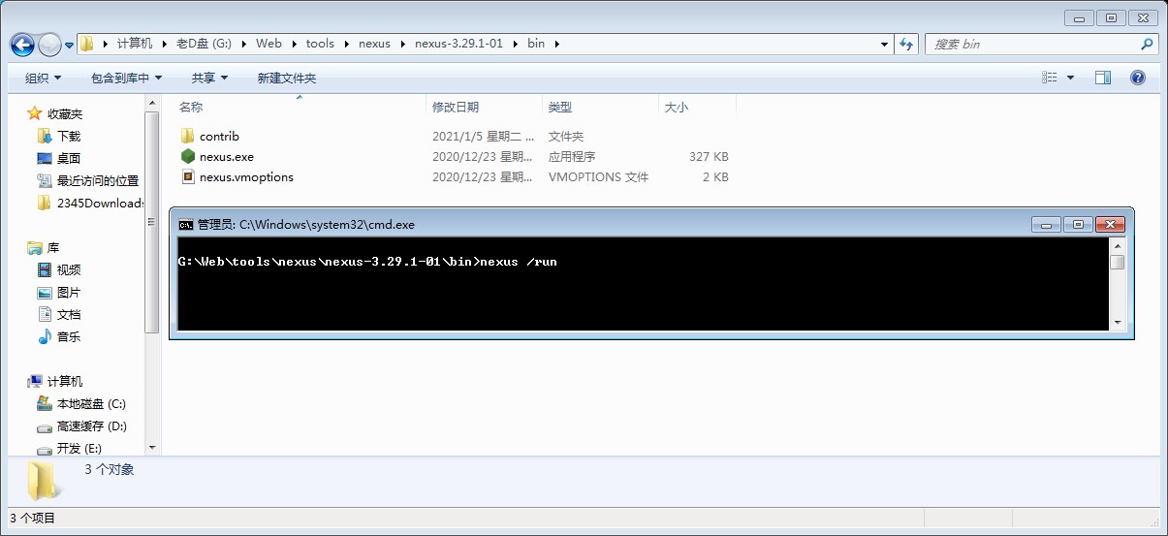Click the VMOPTIONS 文件 type cell

pyautogui.click(x=598, y=177)
